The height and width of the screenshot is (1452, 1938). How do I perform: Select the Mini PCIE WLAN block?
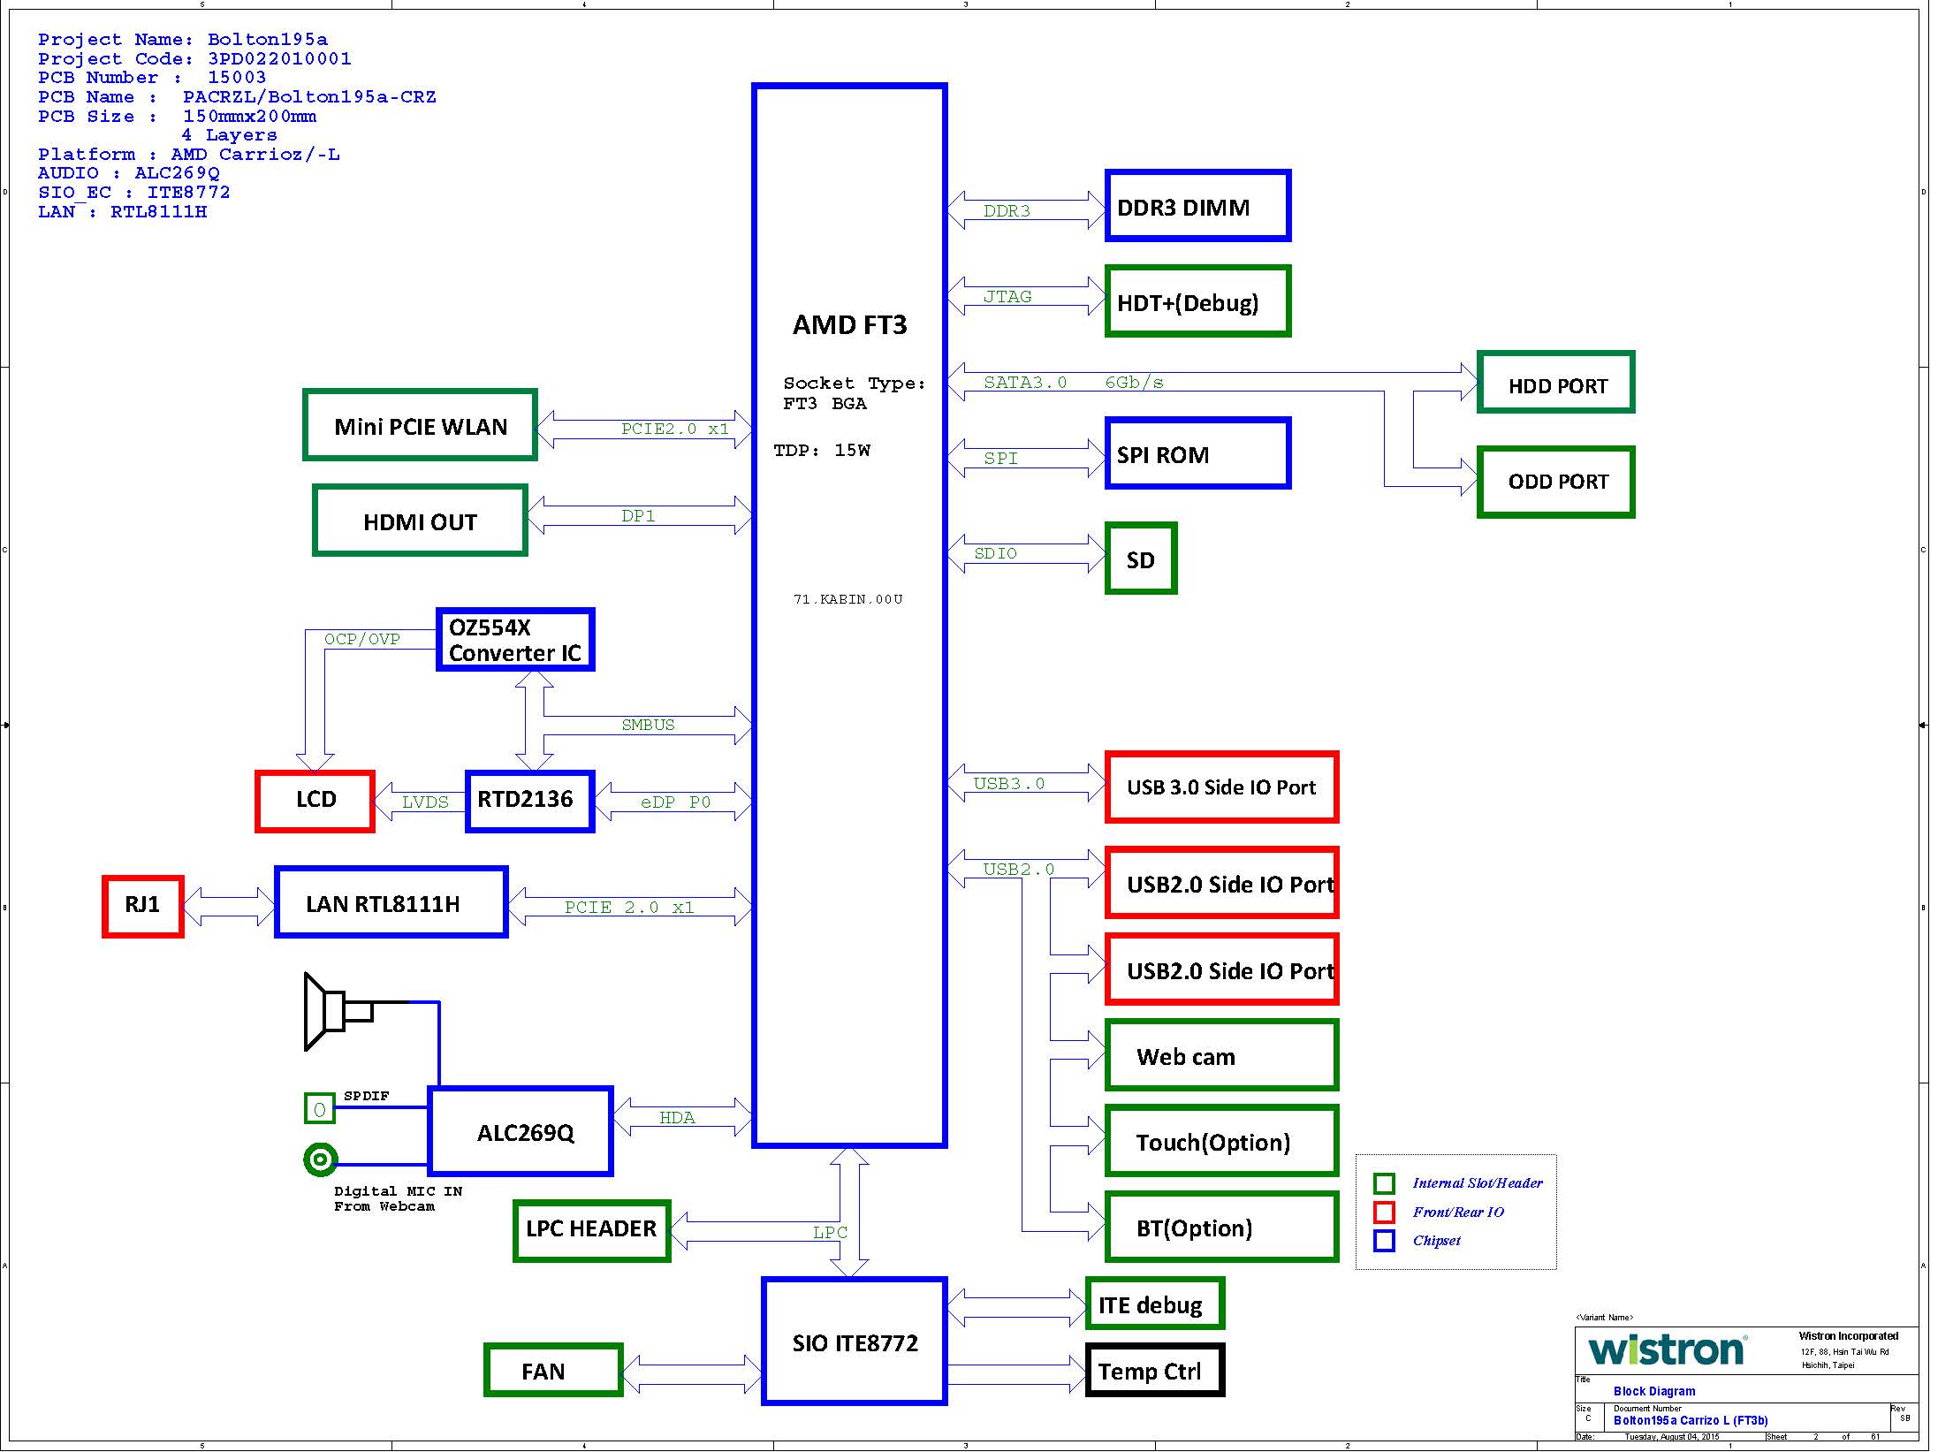click(x=420, y=425)
